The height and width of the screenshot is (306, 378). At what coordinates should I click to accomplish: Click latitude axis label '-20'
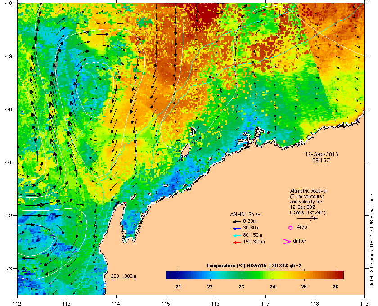pos(8,109)
